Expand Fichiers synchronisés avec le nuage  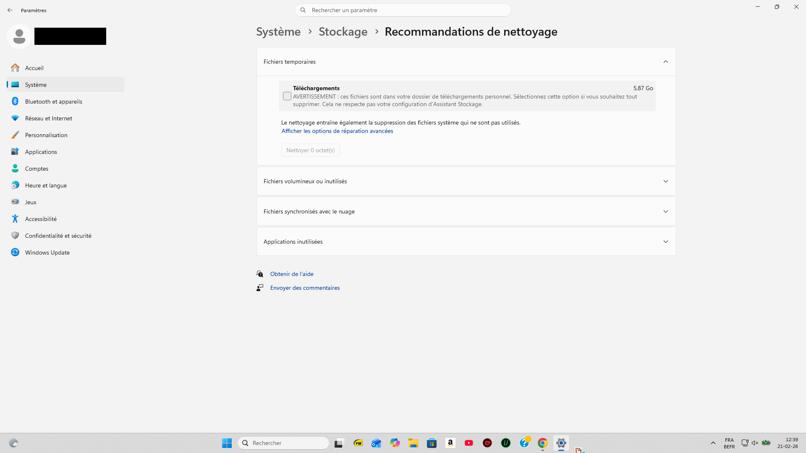665,211
